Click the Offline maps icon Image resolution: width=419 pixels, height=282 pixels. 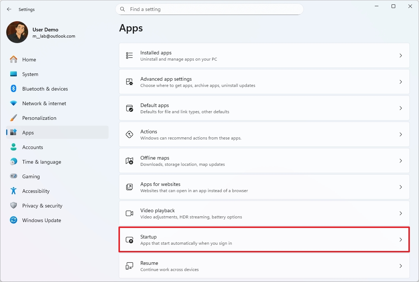129,160
